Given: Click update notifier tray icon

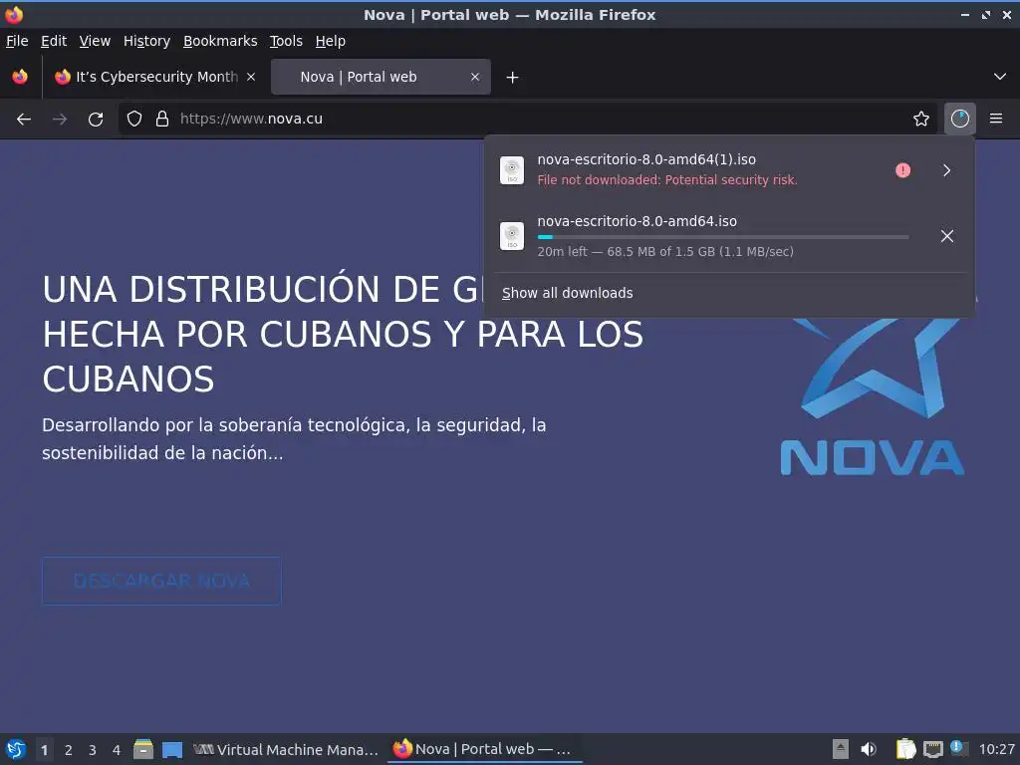Looking at the screenshot, I should (x=959, y=748).
